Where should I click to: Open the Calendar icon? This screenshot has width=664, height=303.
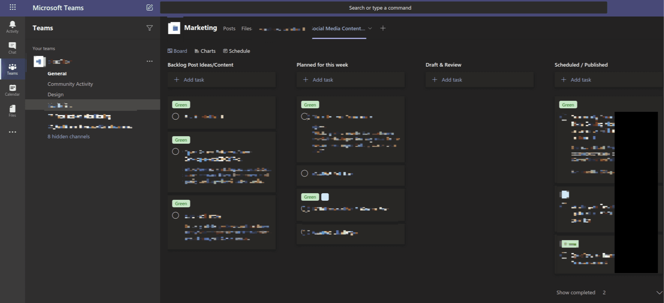[12, 90]
